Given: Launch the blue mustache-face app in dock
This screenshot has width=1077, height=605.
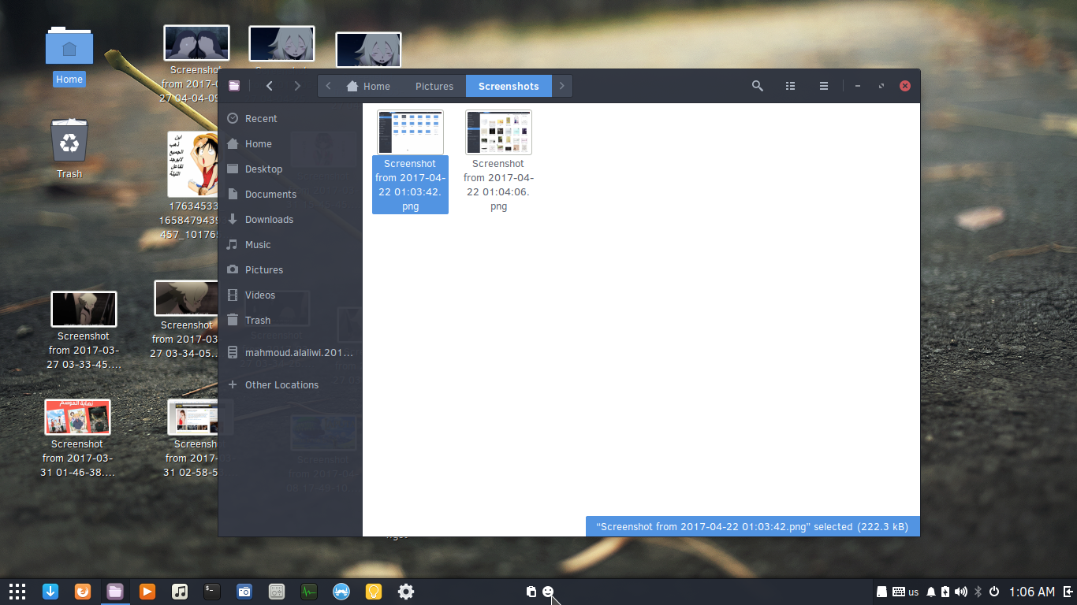Looking at the screenshot, I should pyautogui.click(x=341, y=591).
